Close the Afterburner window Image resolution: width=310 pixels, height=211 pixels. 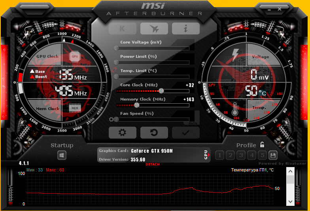[279, 9]
